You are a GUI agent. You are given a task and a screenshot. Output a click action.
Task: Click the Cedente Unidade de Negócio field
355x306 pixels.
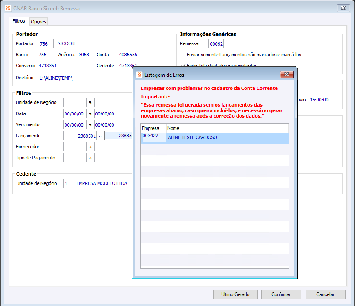pos(69,183)
